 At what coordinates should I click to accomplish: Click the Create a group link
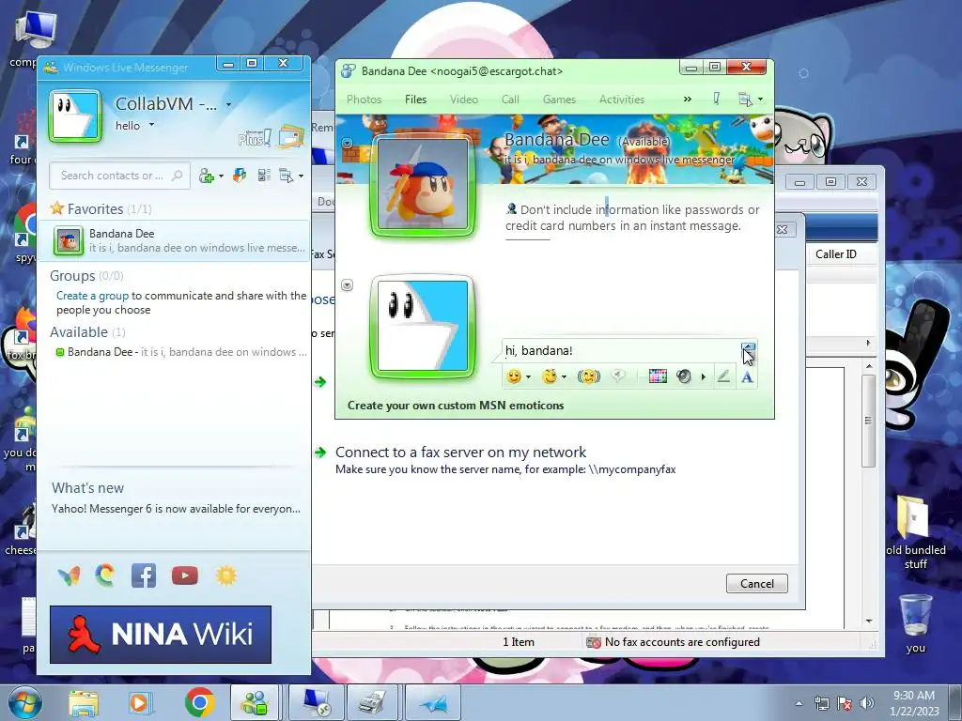tap(93, 296)
